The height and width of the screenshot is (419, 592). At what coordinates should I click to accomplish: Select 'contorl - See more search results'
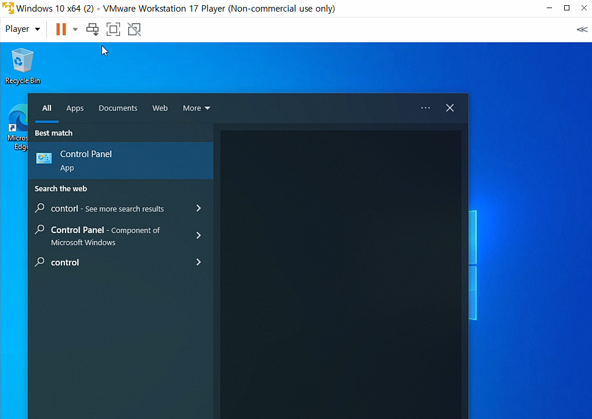pos(107,209)
